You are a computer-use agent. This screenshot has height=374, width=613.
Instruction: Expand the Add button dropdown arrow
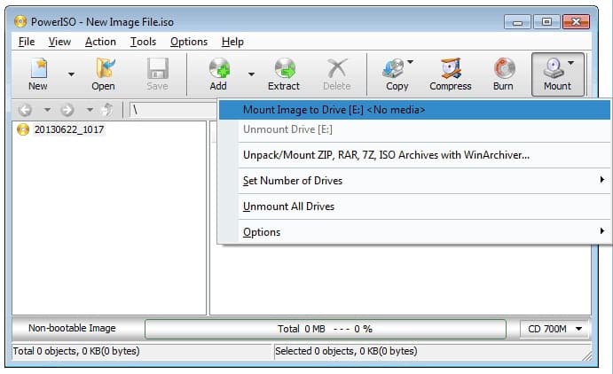pyautogui.click(x=251, y=74)
